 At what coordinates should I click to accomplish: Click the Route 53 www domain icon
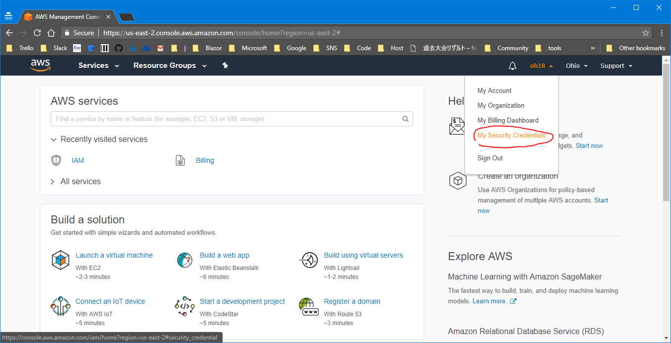(x=308, y=306)
